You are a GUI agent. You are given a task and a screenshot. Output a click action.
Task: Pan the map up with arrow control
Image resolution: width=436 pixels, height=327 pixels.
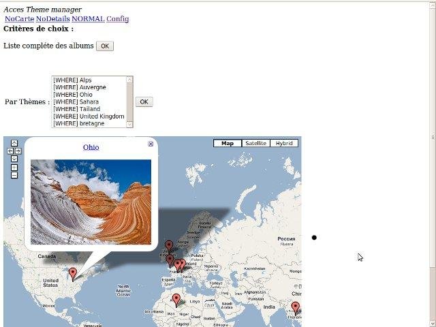(14, 143)
